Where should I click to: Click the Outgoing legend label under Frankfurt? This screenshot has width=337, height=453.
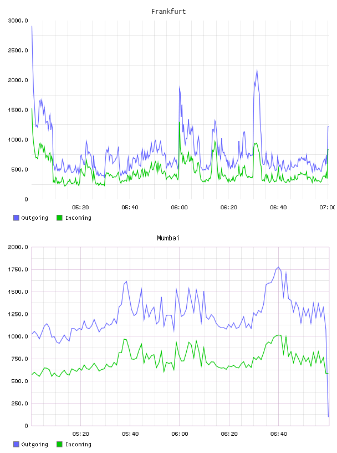(34, 218)
